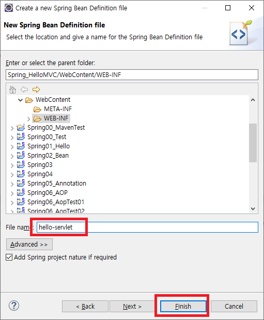Click the Spring03 project icon
264x320 pixels.
pyautogui.click(x=21, y=165)
